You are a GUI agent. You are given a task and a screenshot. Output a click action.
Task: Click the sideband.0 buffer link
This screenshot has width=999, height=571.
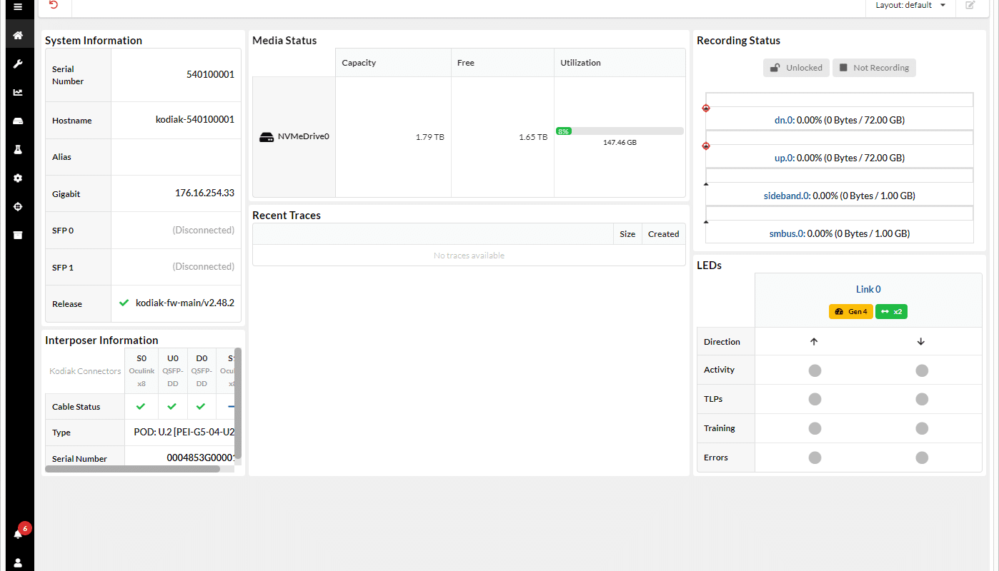pos(786,196)
